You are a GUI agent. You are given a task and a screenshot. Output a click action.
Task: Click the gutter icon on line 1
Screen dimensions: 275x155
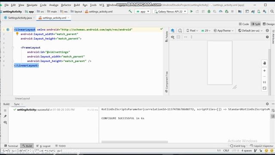coord(8,30)
